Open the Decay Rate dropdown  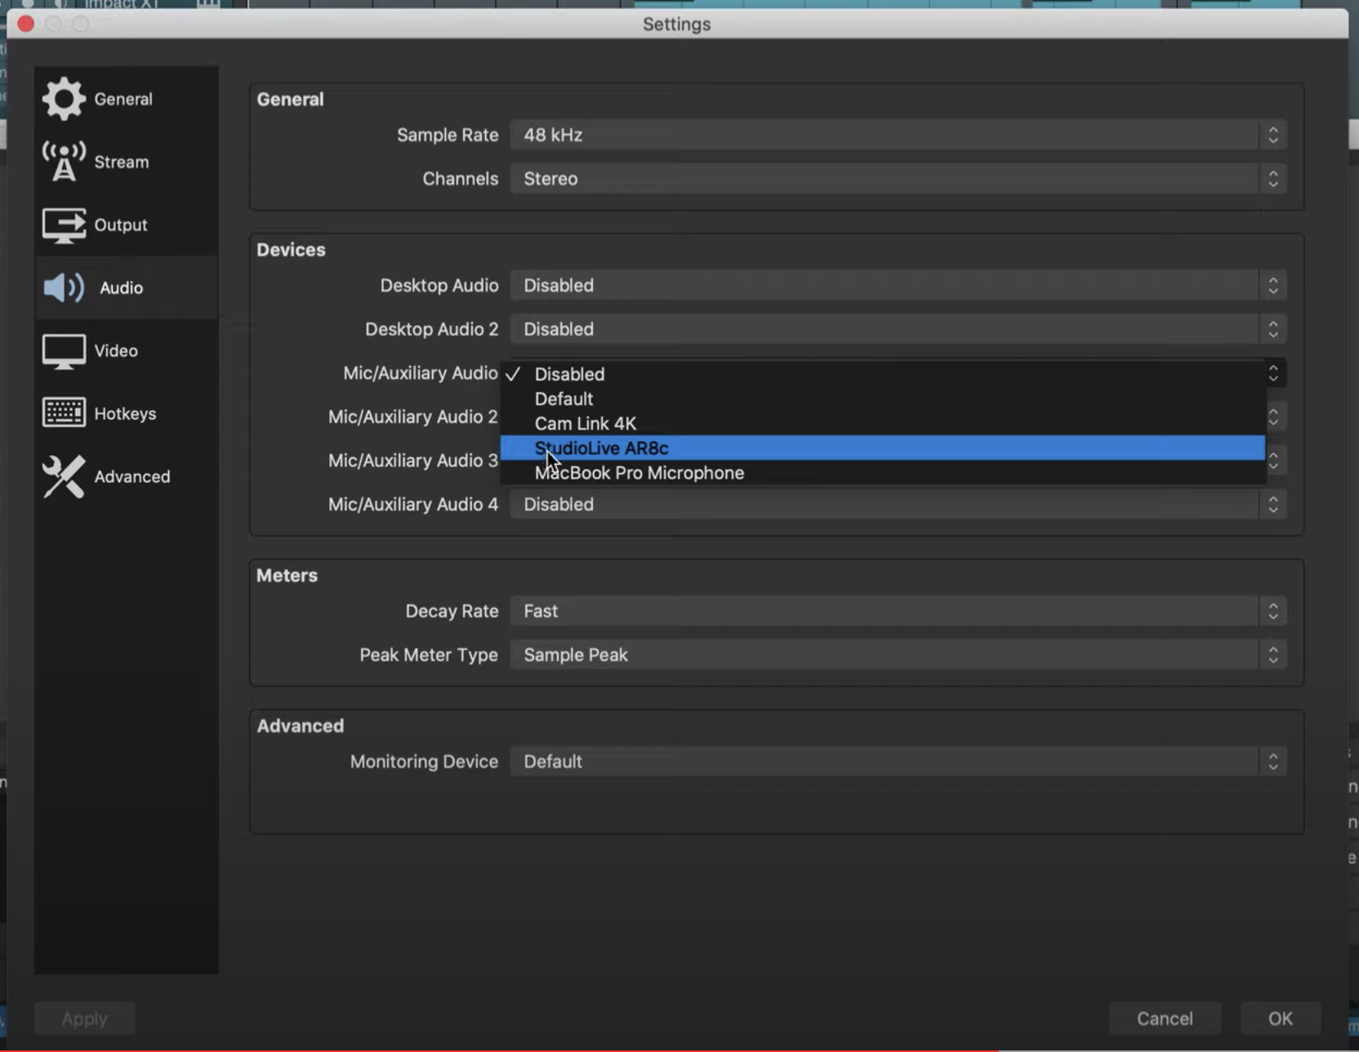click(898, 611)
